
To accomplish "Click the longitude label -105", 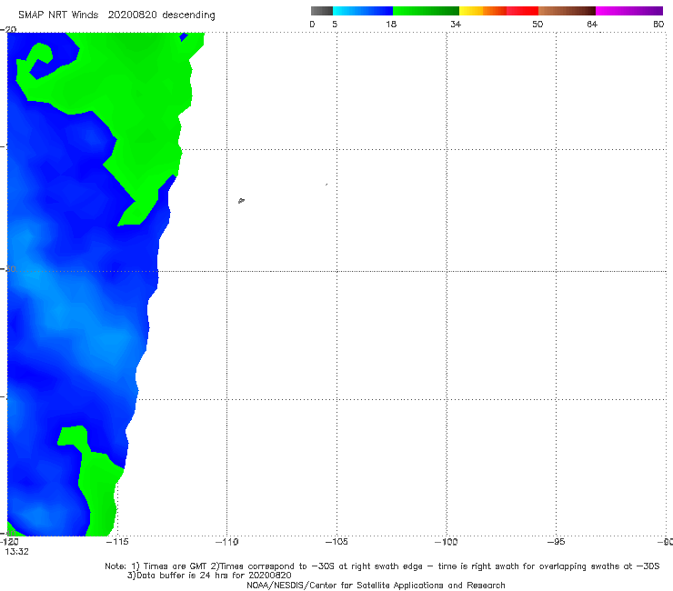I will tap(336, 542).
